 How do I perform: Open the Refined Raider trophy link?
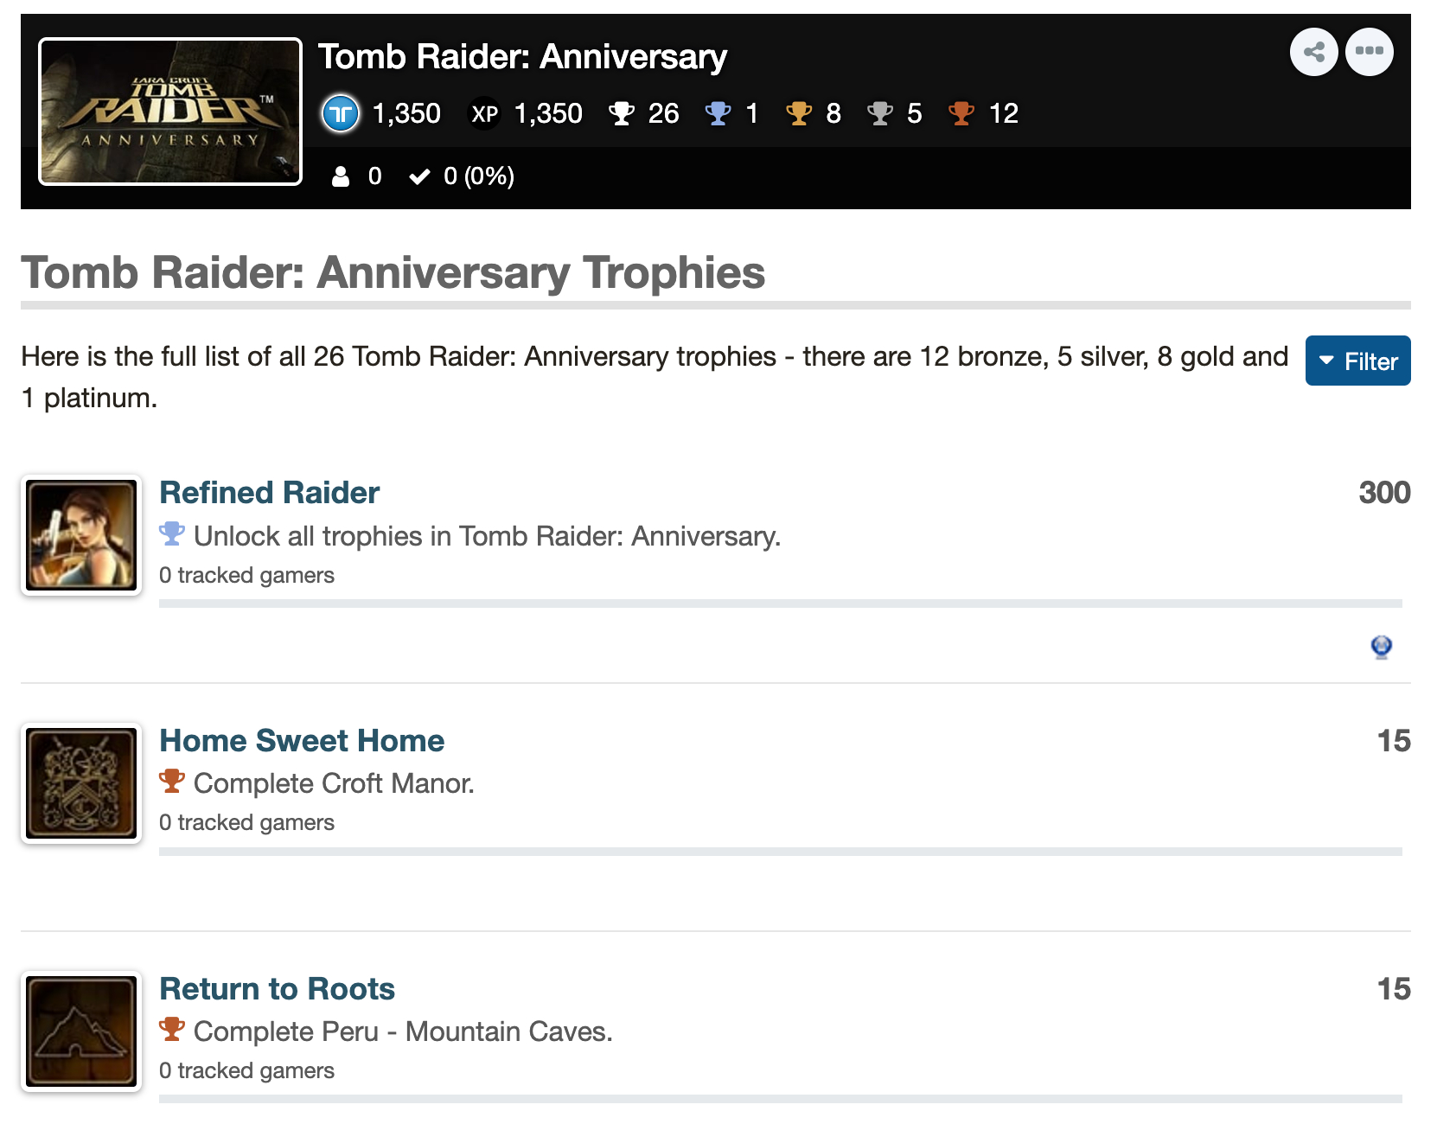(x=269, y=492)
